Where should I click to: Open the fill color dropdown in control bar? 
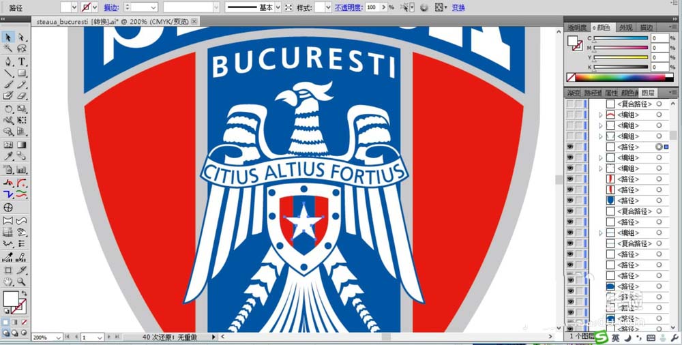[74, 7]
